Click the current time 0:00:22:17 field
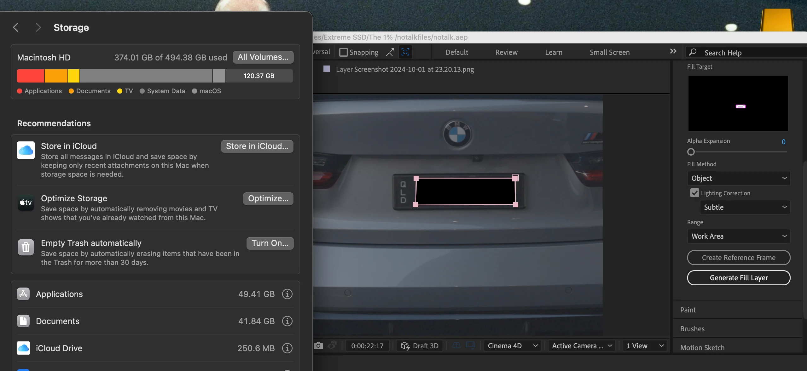This screenshot has width=807, height=371. 367,346
